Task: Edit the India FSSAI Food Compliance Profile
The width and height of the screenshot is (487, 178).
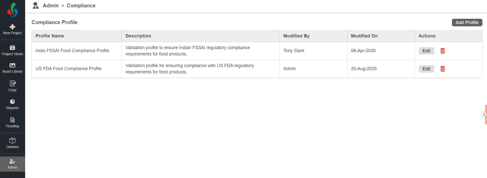Action: [x=426, y=51]
